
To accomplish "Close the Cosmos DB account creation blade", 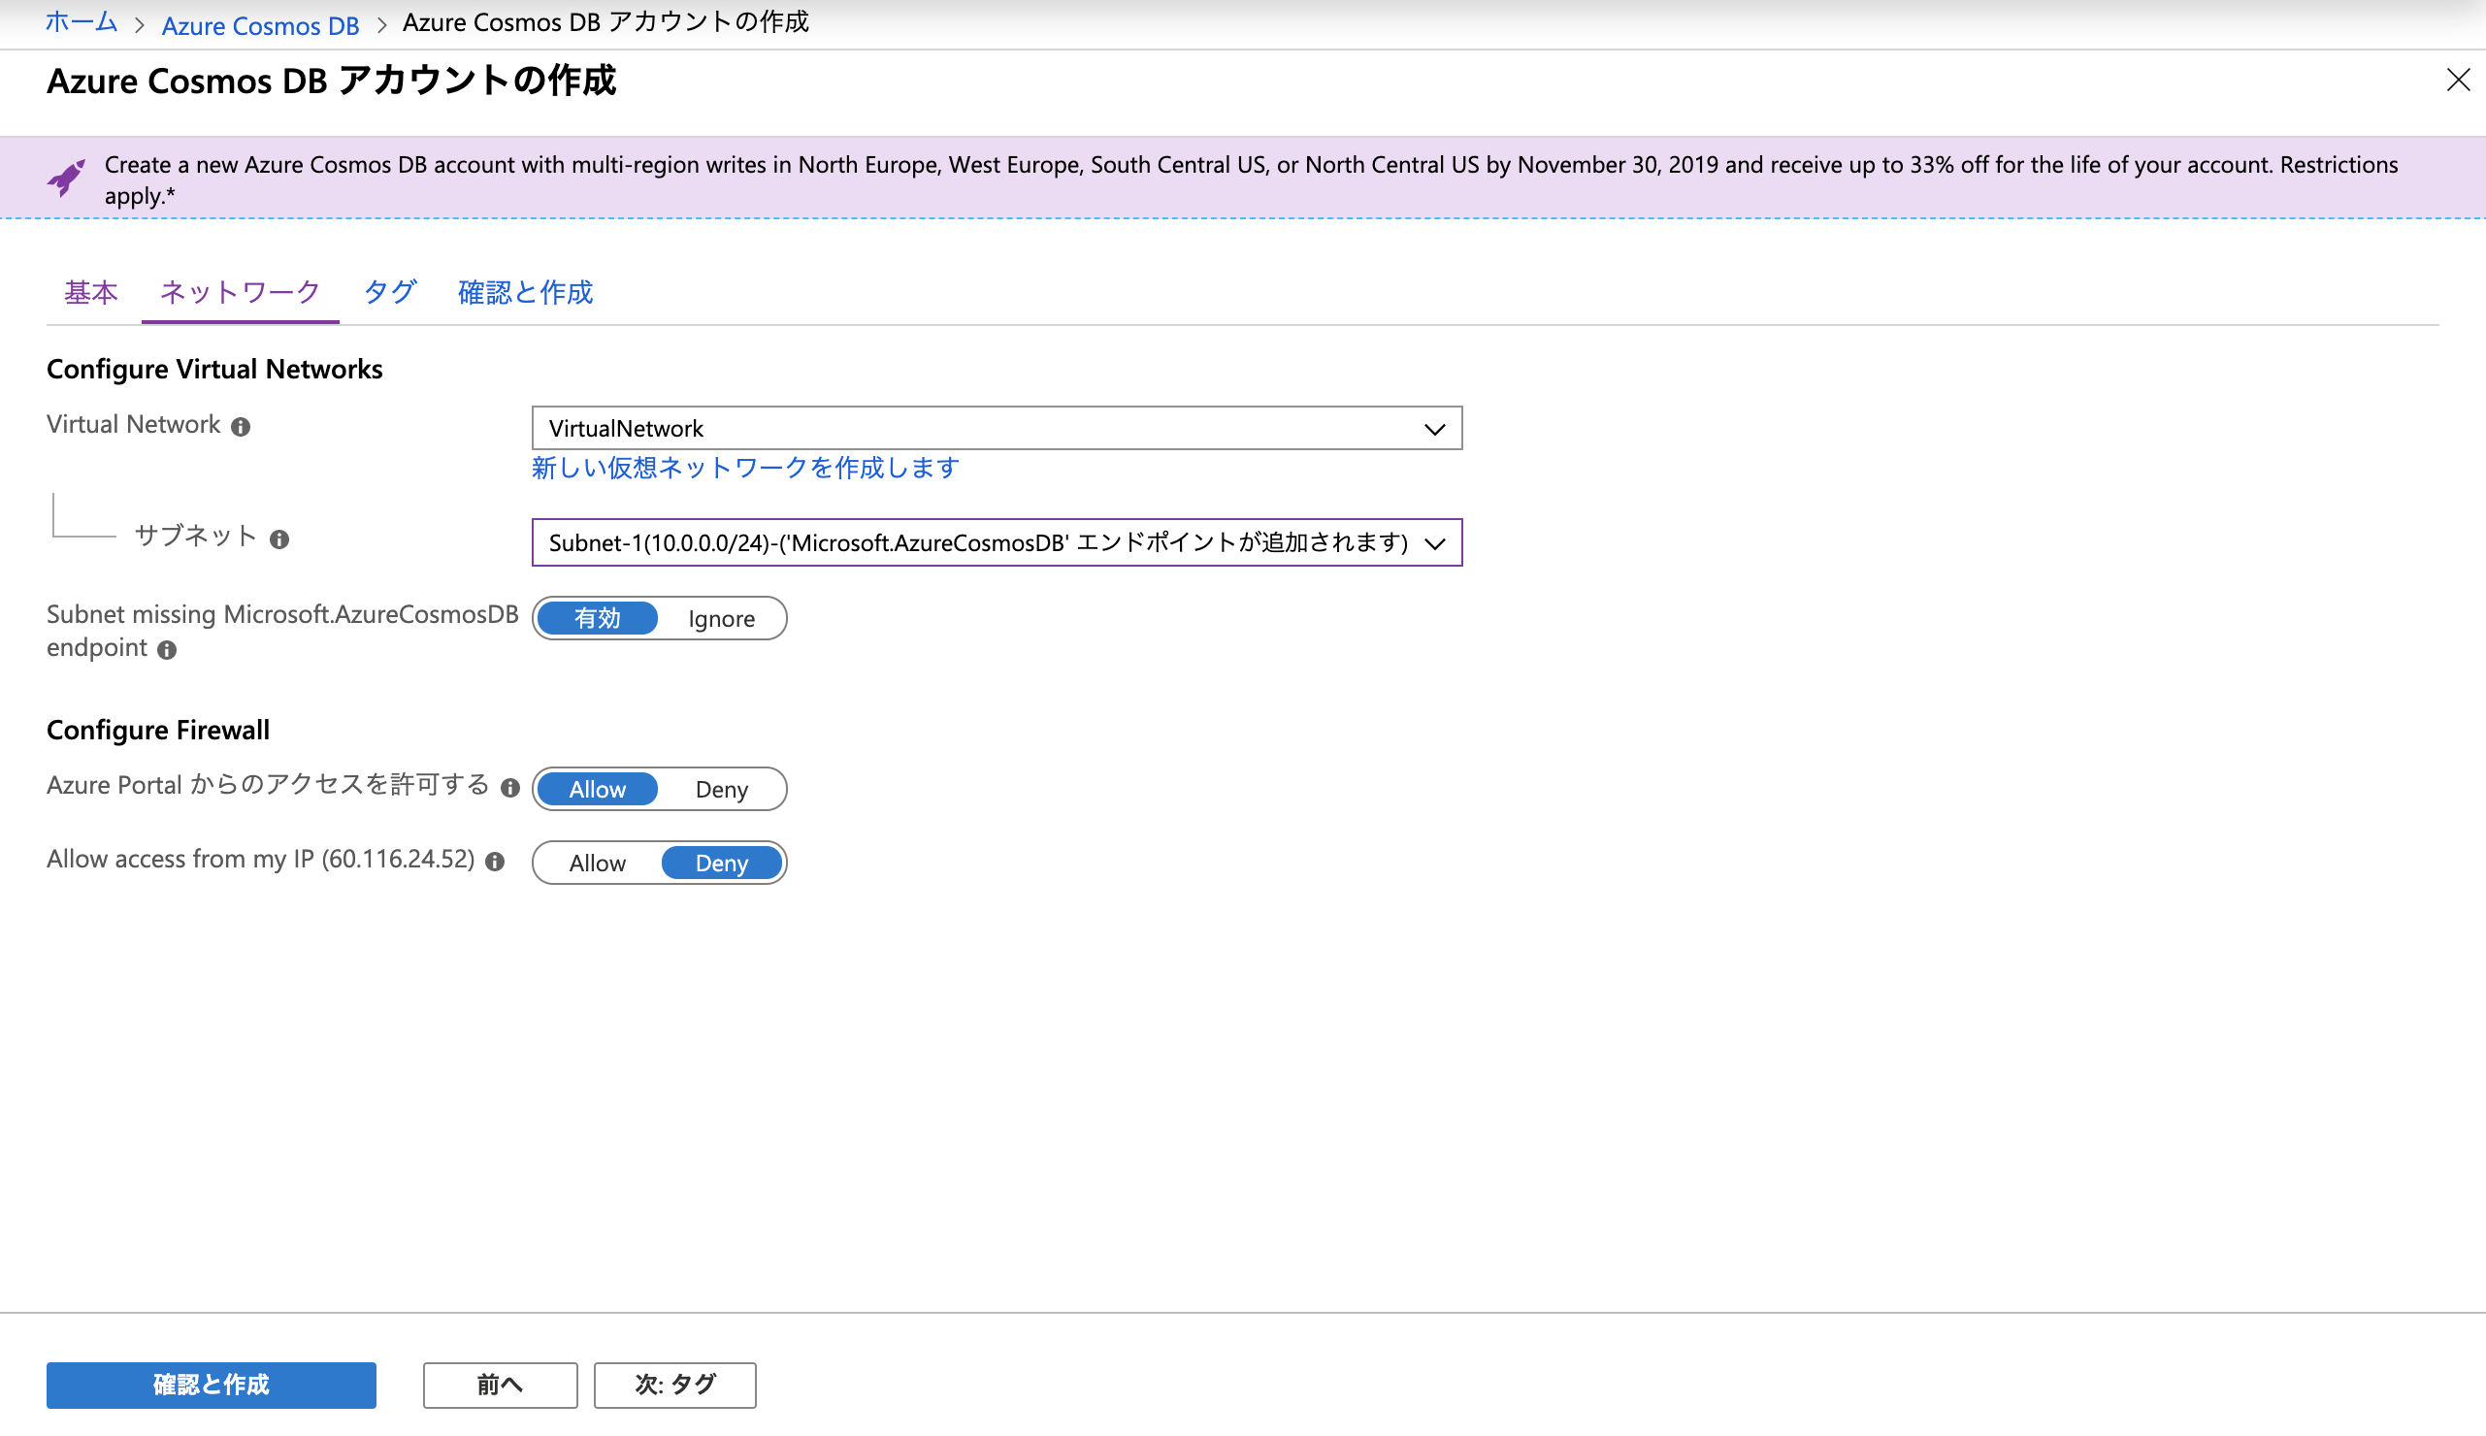I will click(2458, 80).
